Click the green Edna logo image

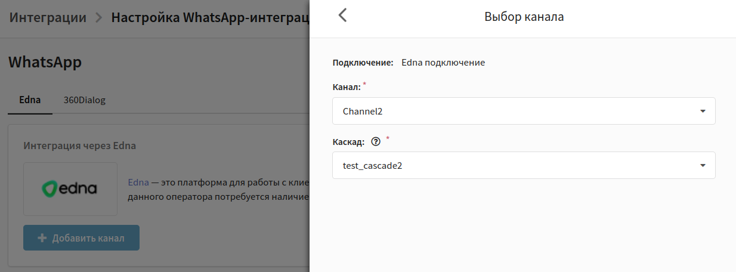point(70,189)
